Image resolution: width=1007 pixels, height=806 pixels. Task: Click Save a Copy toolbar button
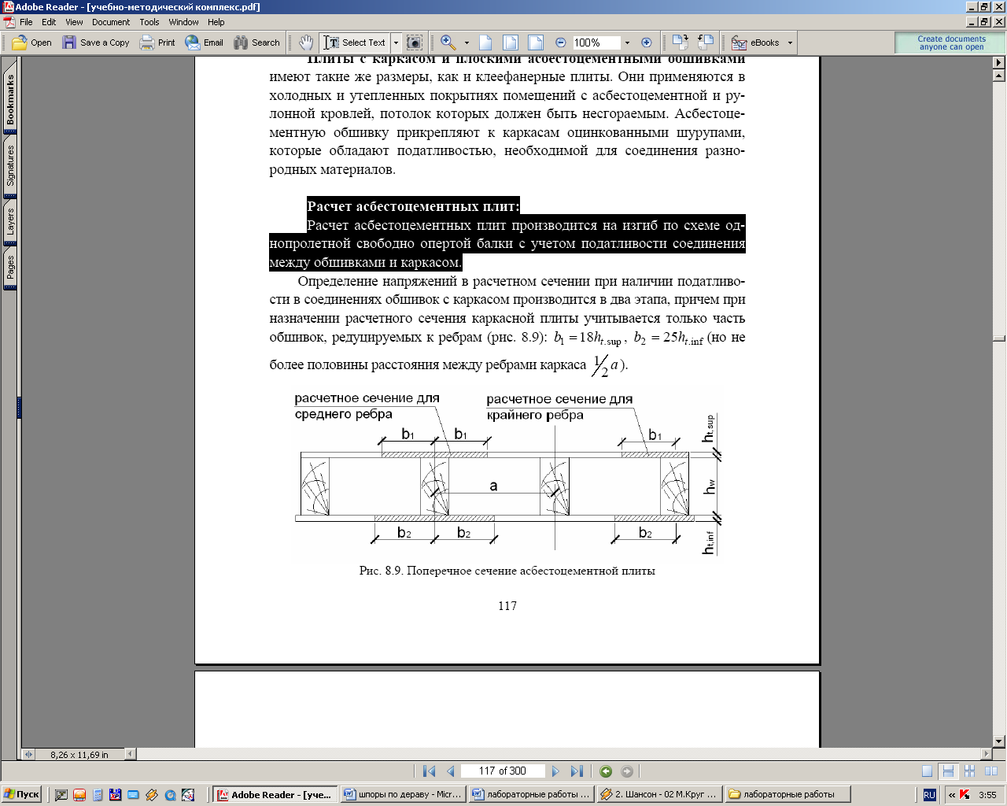pos(96,43)
